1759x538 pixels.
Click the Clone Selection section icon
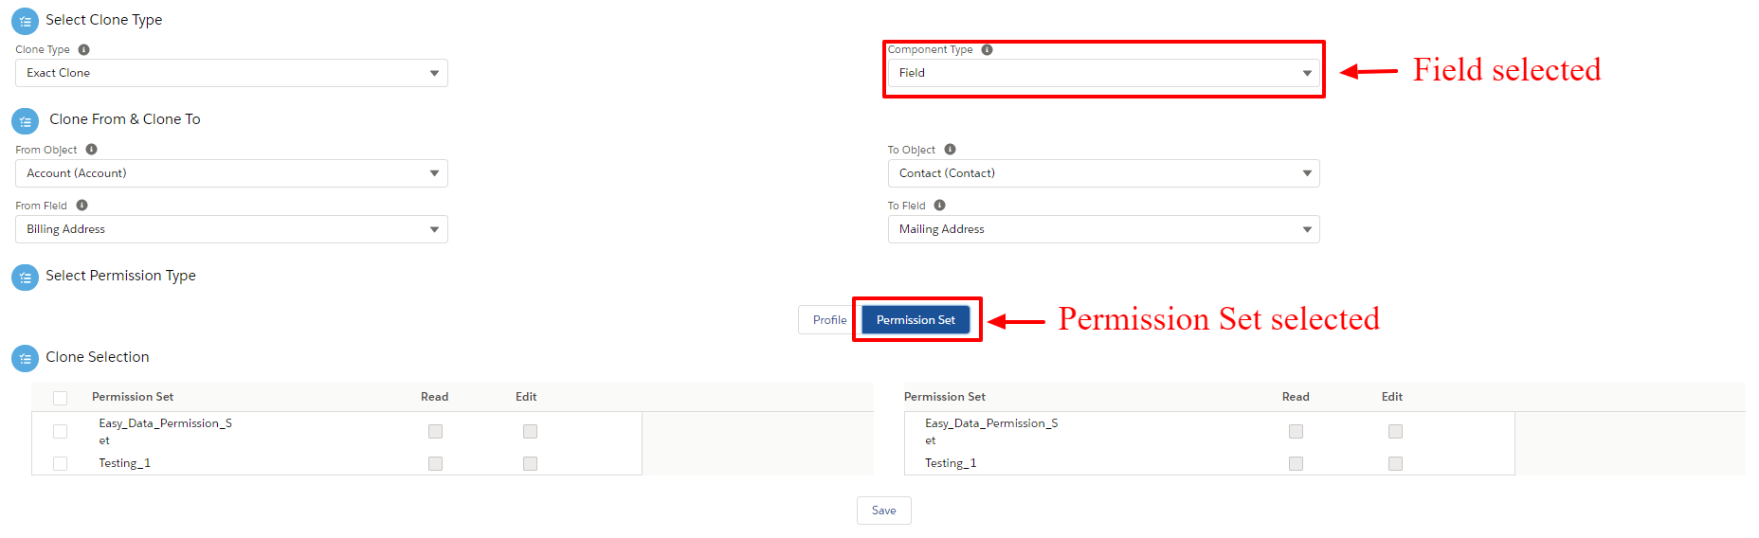[x=25, y=358]
